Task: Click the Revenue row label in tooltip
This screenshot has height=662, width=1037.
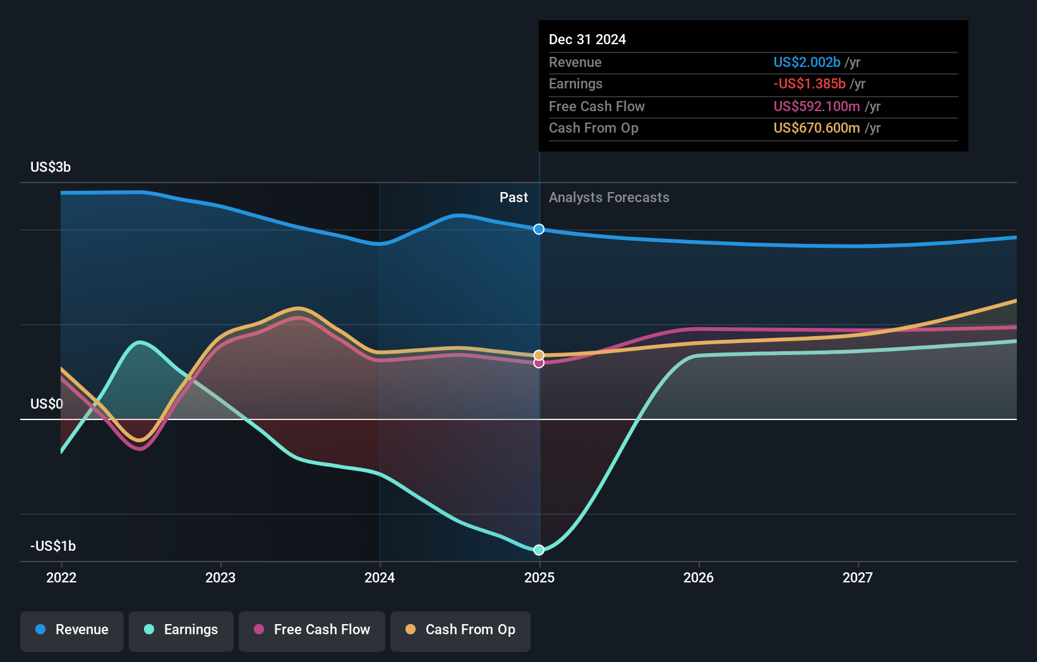Action: (x=575, y=62)
